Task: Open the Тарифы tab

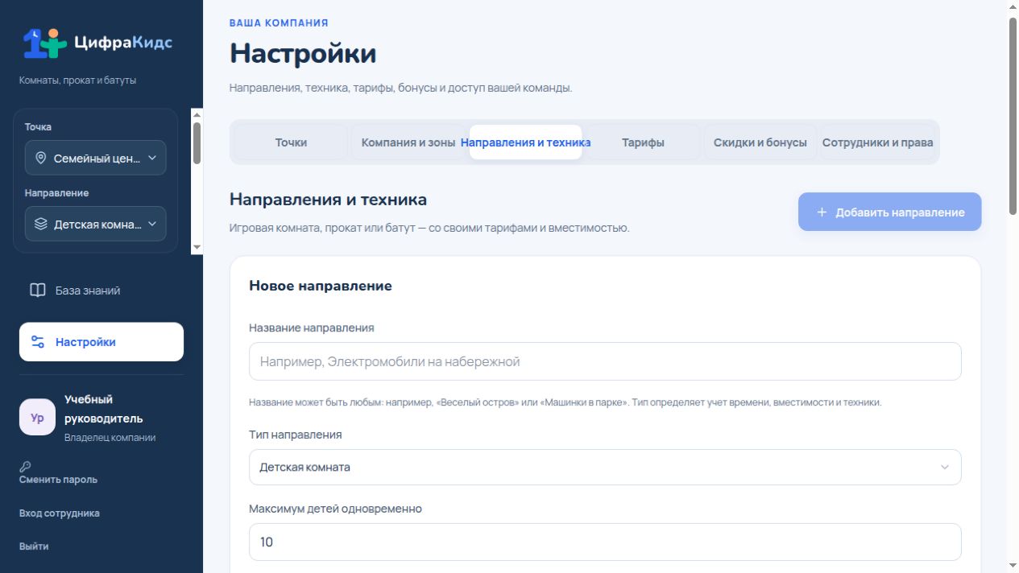Action: (x=643, y=142)
